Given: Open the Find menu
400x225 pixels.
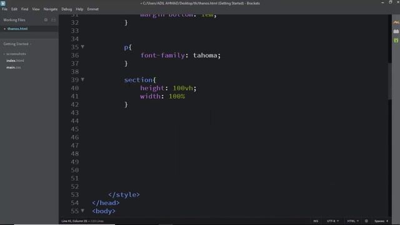Looking at the screenshot, I should (x=25, y=9).
